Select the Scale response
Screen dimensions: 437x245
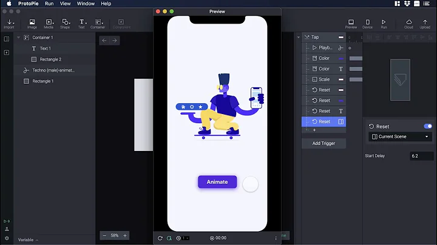pos(324,79)
